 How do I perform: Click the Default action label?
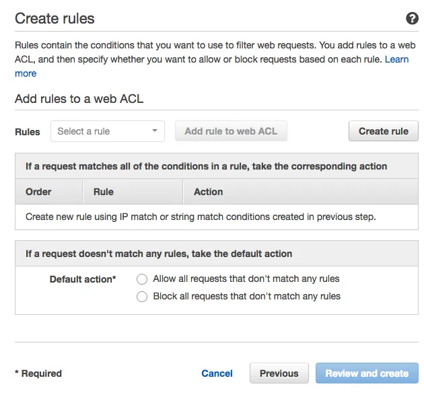[x=83, y=279]
